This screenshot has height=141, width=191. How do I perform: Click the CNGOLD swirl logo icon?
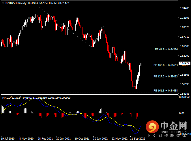click(x=152, y=127)
